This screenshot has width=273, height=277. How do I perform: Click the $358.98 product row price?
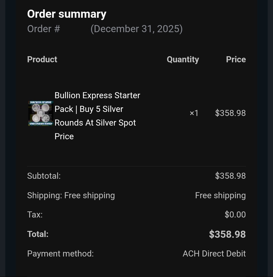(230, 113)
